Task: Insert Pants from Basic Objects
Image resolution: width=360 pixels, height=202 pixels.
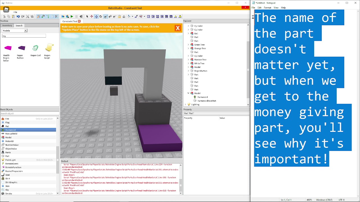Action: 28,152
